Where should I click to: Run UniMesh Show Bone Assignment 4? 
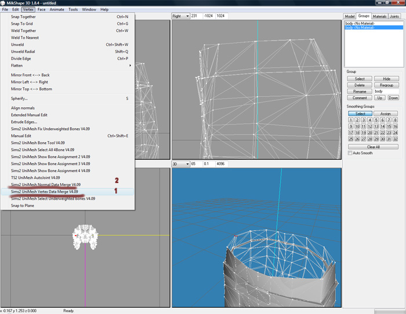pos(67,171)
